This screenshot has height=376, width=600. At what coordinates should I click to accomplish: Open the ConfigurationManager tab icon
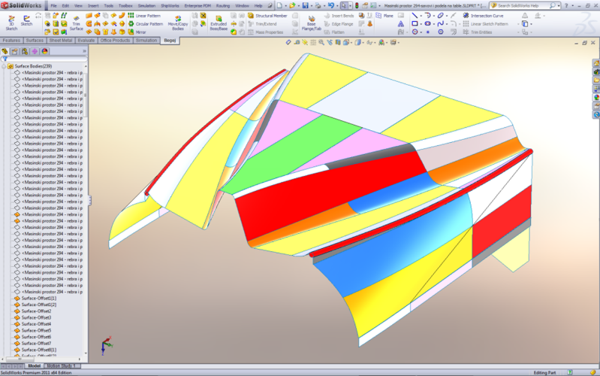25,51
